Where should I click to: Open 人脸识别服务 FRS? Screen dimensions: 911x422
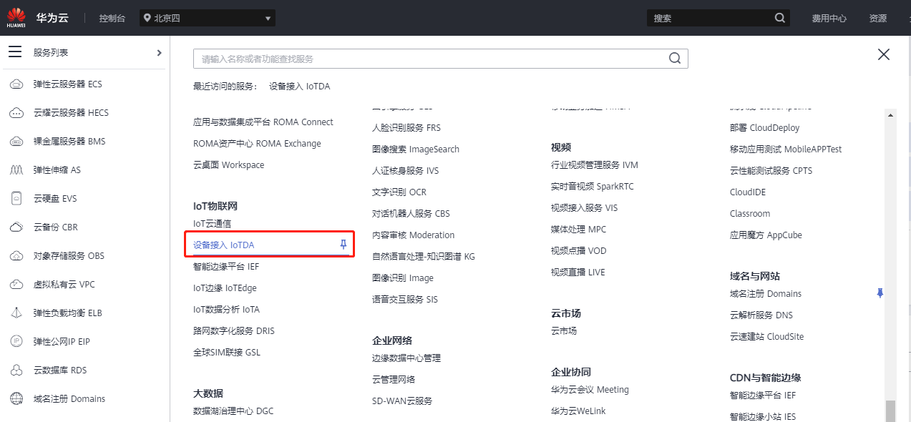pyautogui.click(x=406, y=127)
